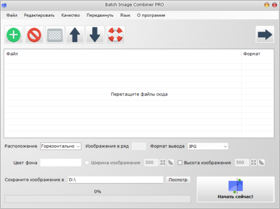Click diagonal icon next to Высота изображения value
The image size is (280, 209).
coord(261,162)
